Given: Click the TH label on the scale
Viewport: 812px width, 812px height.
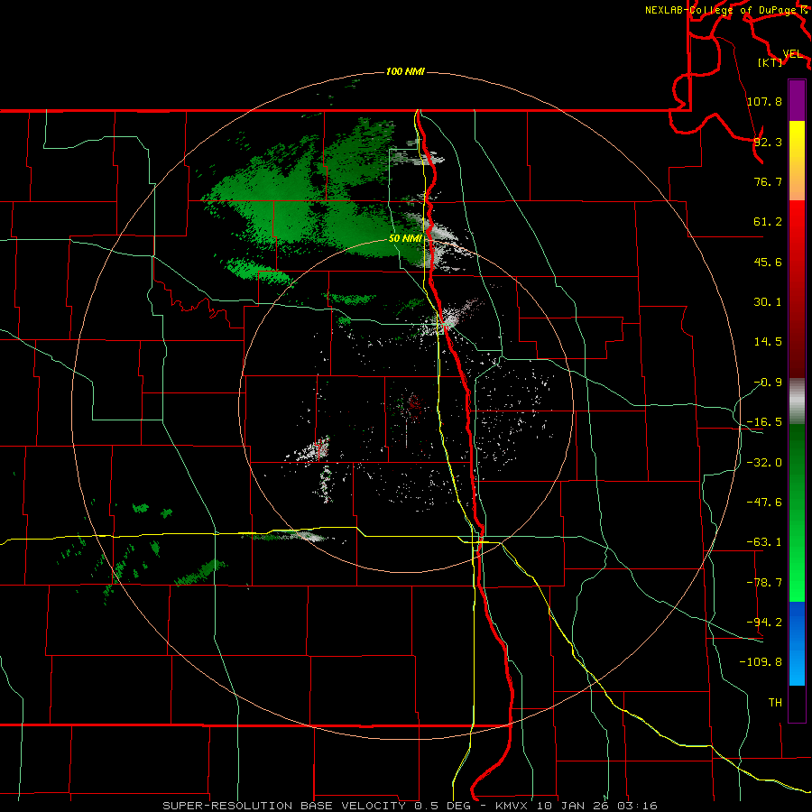Looking at the screenshot, I should coord(775,702).
